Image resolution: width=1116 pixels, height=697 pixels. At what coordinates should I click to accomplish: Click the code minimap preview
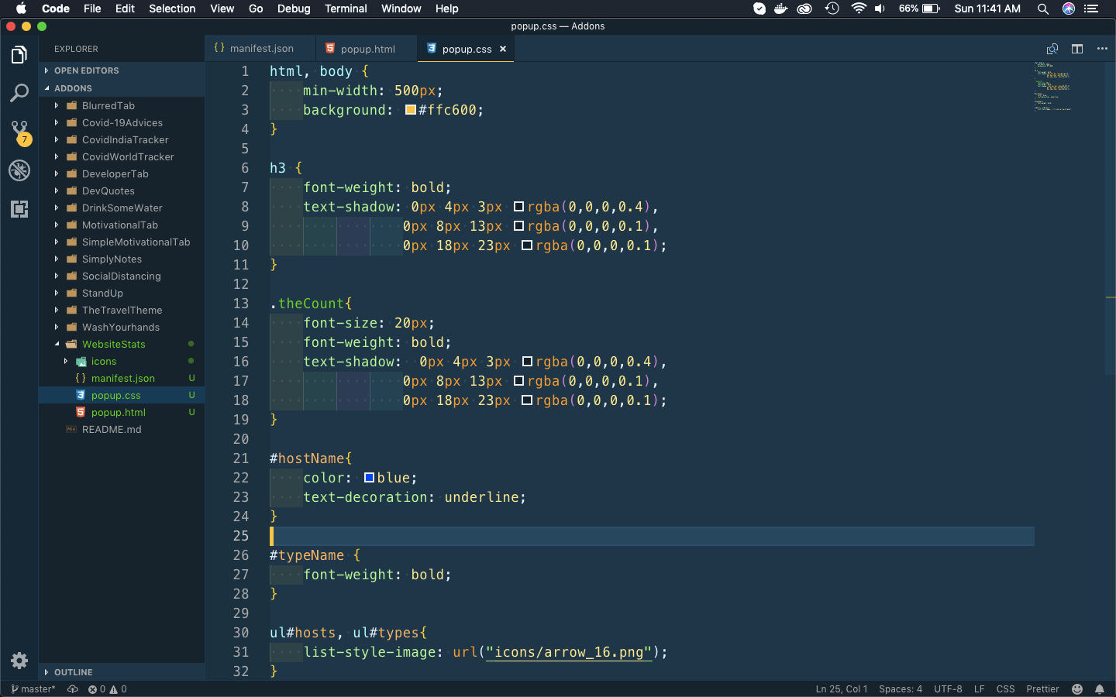point(1052,87)
